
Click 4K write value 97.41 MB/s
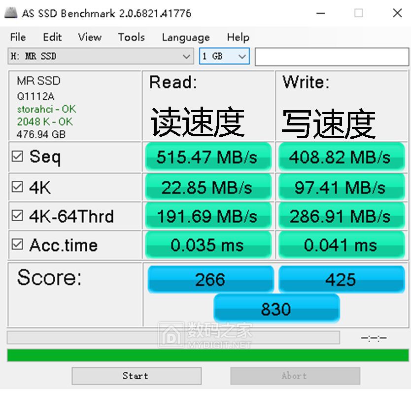pyautogui.click(x=342, y=187)
